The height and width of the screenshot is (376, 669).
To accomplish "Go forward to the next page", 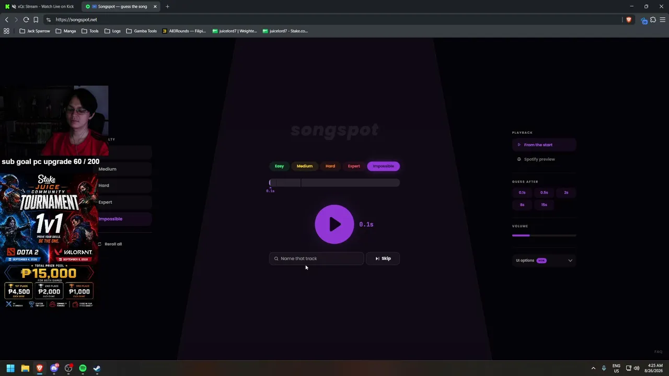I will 16,19.
